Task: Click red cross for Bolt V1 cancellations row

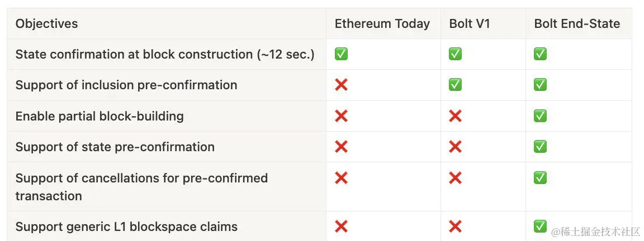Action: pos(455,178)
